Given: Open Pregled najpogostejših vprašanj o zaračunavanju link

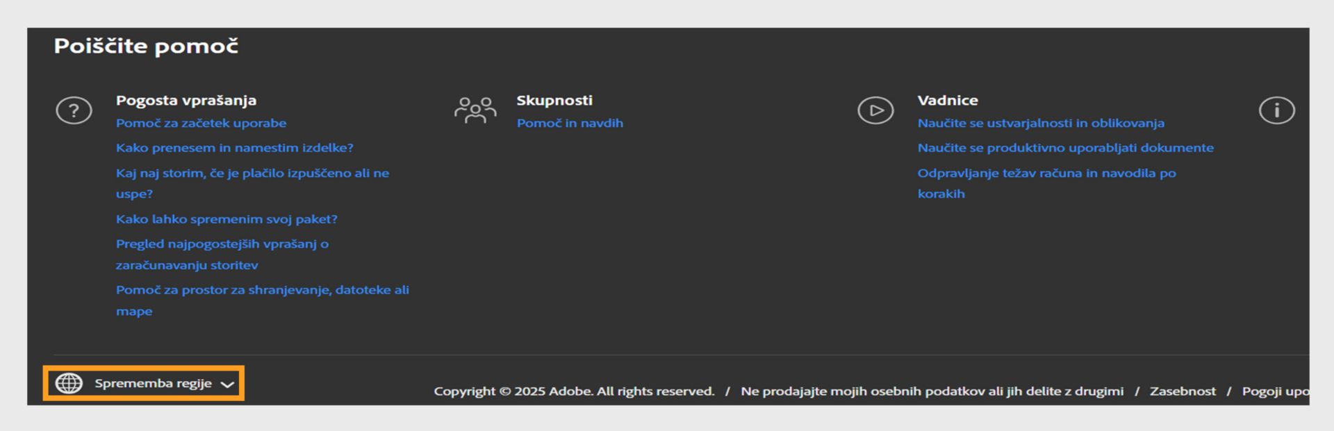Looking at the screenshot, I should click(222, 244).
